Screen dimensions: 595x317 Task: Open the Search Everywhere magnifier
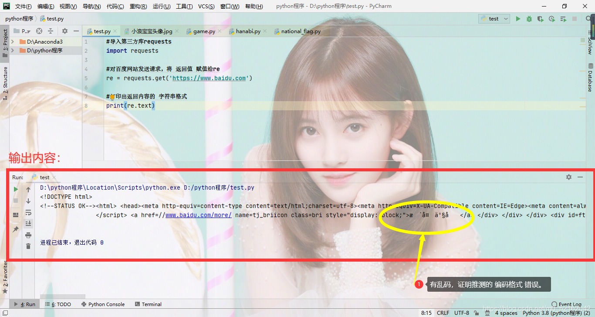click(x=588, y=19)
